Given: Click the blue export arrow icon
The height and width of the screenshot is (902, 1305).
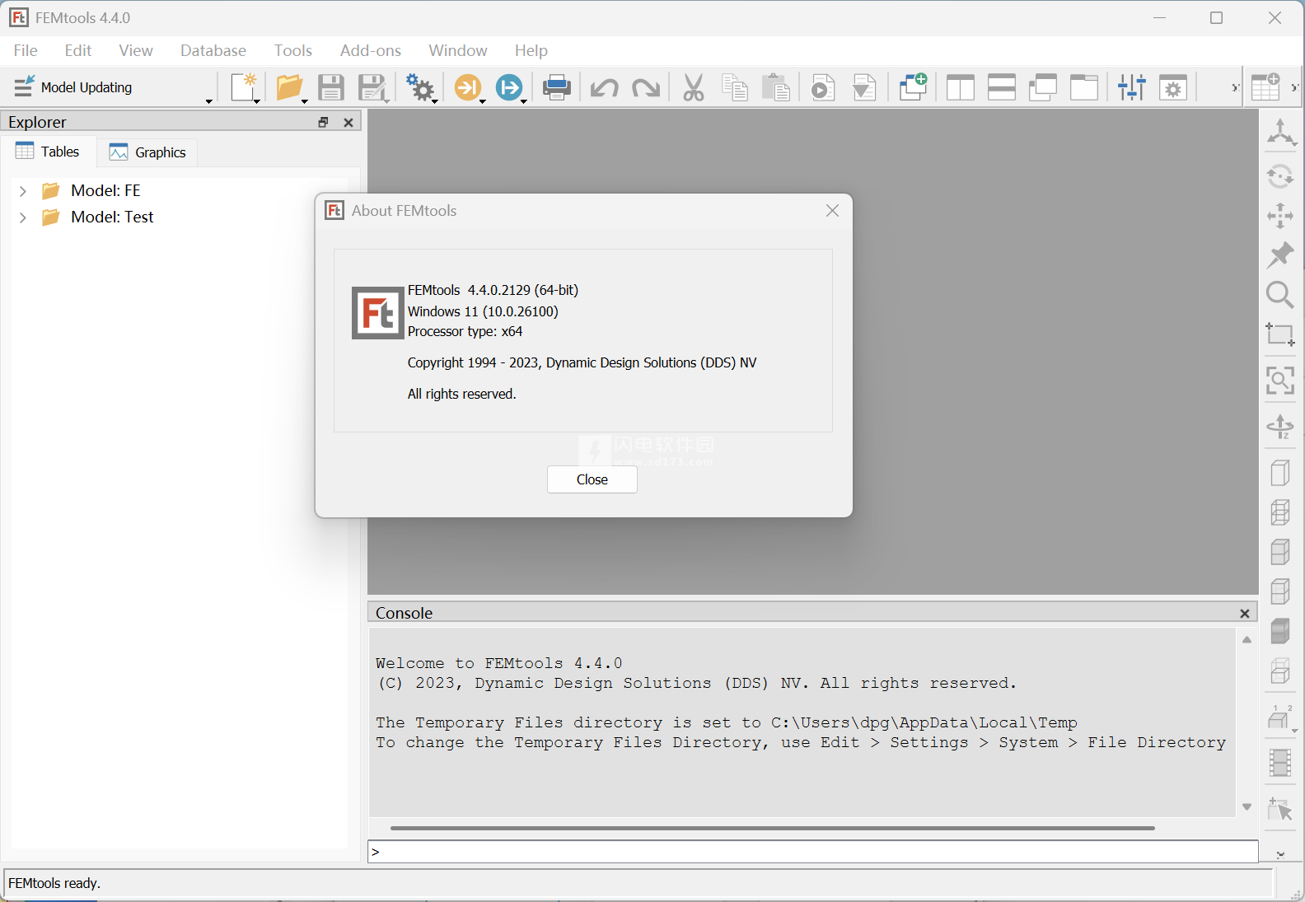Looking at the screenshot, I should (510, 87).
